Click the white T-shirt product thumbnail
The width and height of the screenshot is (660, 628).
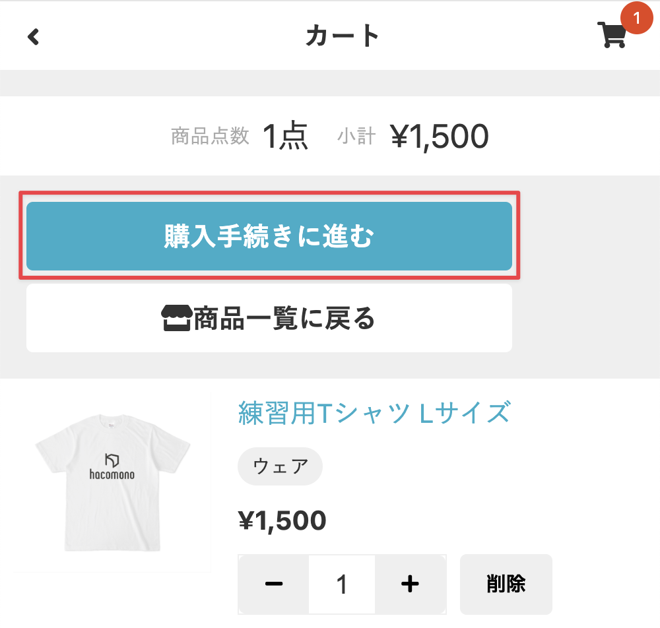click(x=112, y=482)
